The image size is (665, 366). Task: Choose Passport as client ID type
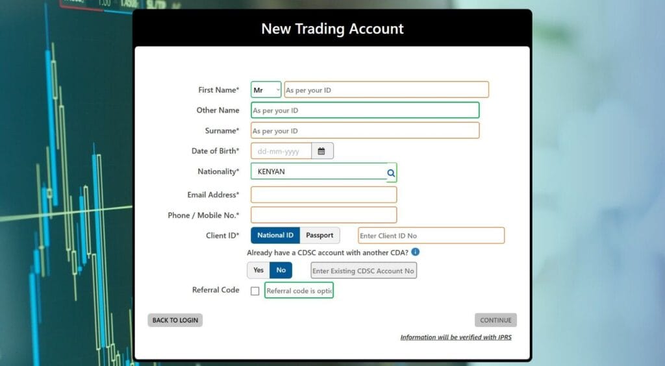[x=320, y=236]
